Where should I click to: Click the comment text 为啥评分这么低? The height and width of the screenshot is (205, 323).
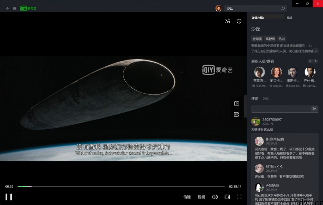(262, 130)
